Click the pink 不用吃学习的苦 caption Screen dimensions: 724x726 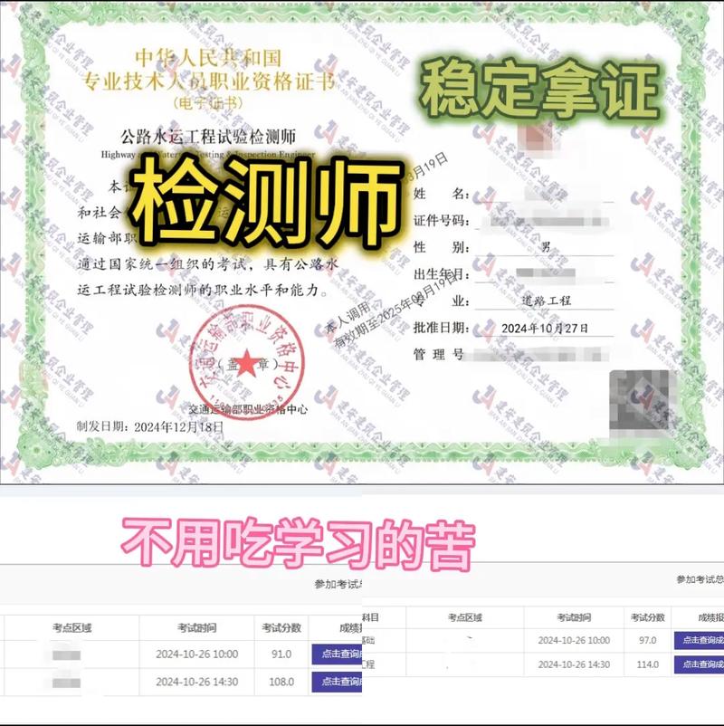(x=299, y=537)
